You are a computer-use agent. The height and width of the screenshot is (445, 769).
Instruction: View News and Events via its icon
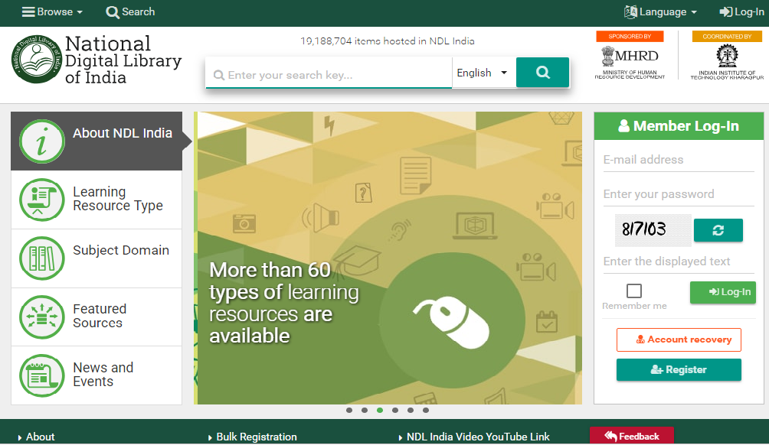42,375
